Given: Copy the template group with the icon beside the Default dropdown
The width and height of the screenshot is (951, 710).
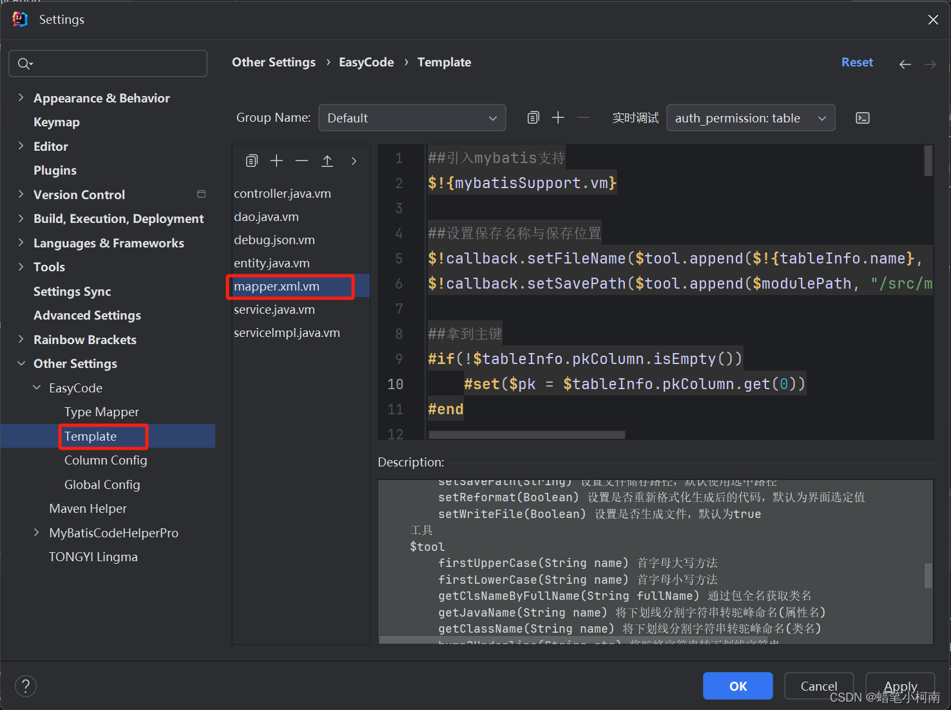Looking at the screenshot, I should [533, 117].
